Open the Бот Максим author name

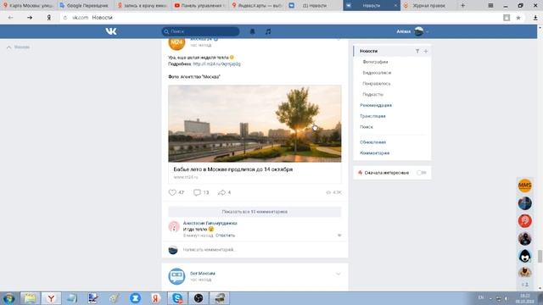point(203,273)
